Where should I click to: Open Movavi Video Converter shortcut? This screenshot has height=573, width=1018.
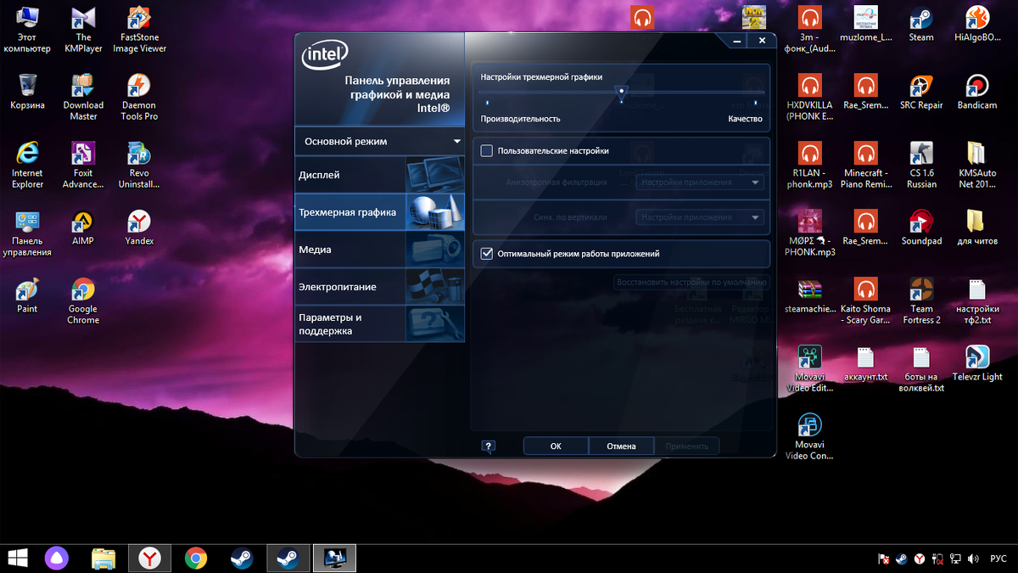(x=809, y=436)
